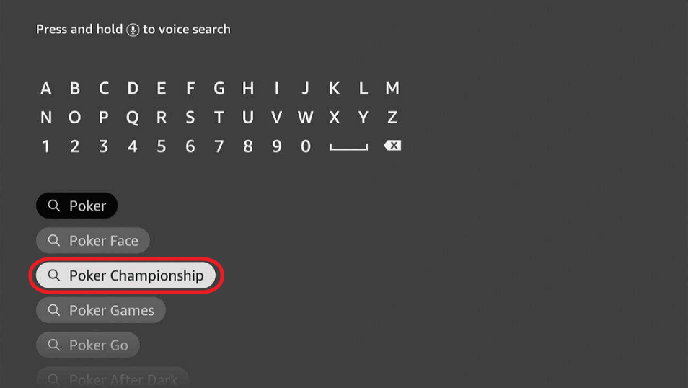Click the magnifier icon beside Poker Face
This screenshot has width=688, height=388.
54,240
